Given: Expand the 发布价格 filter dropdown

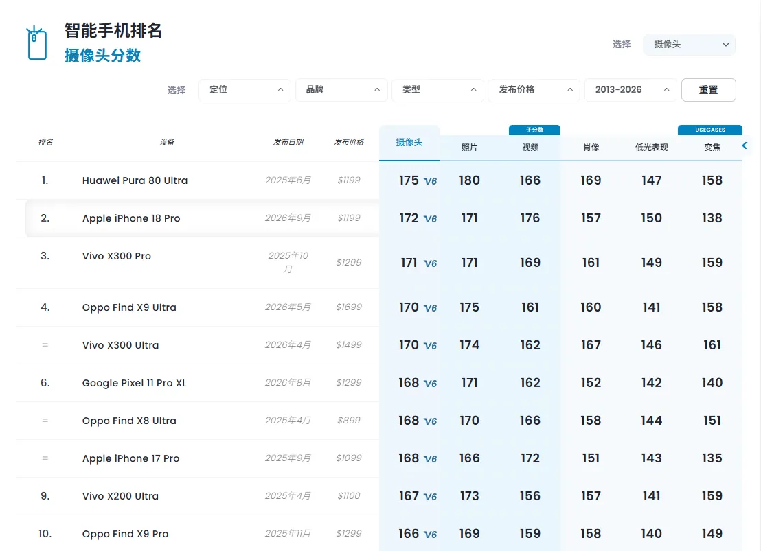Looking at the screenshot, I should [x=534, y=90].
